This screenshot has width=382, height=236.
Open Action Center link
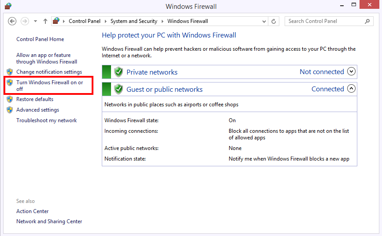click(33, 211)
